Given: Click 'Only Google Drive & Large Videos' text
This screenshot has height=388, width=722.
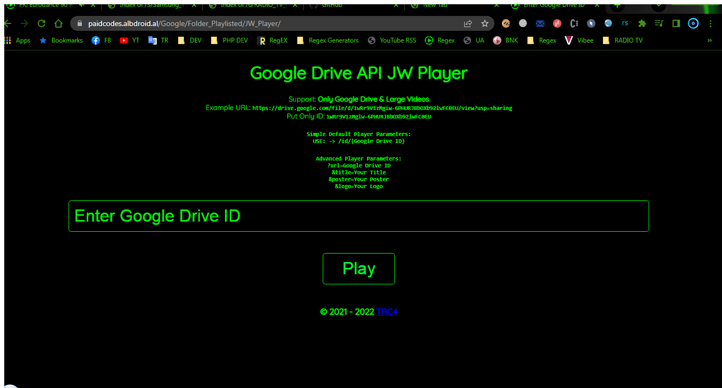Looking at the screenshot, I should click(373, 99).
